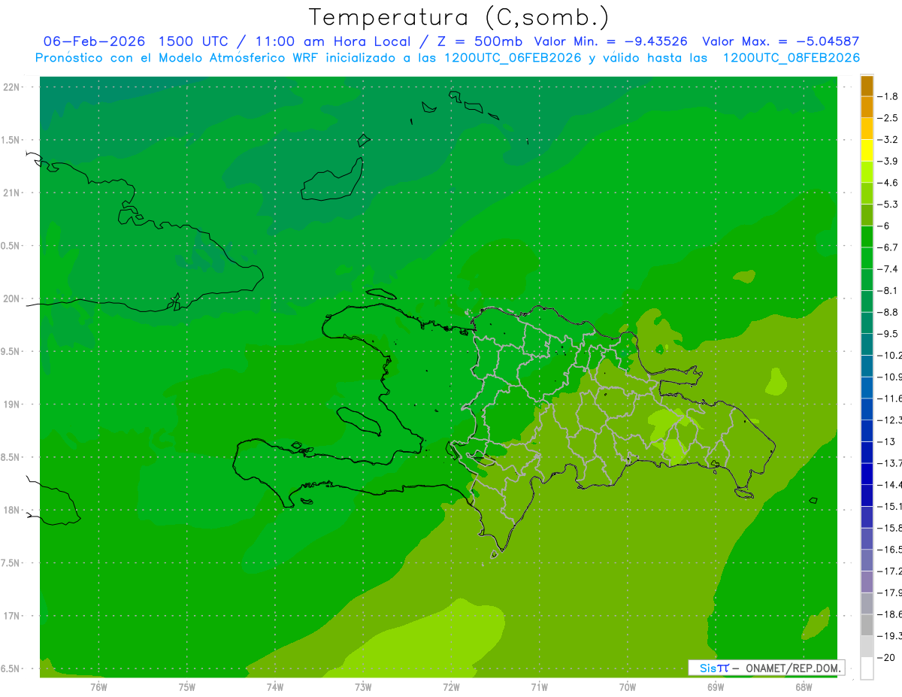
Task: Choose the green swatch between -6 and -6.7
Action: coord(867,236)
